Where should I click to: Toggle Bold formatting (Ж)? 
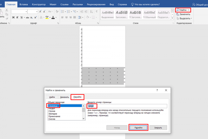[13, 17]
